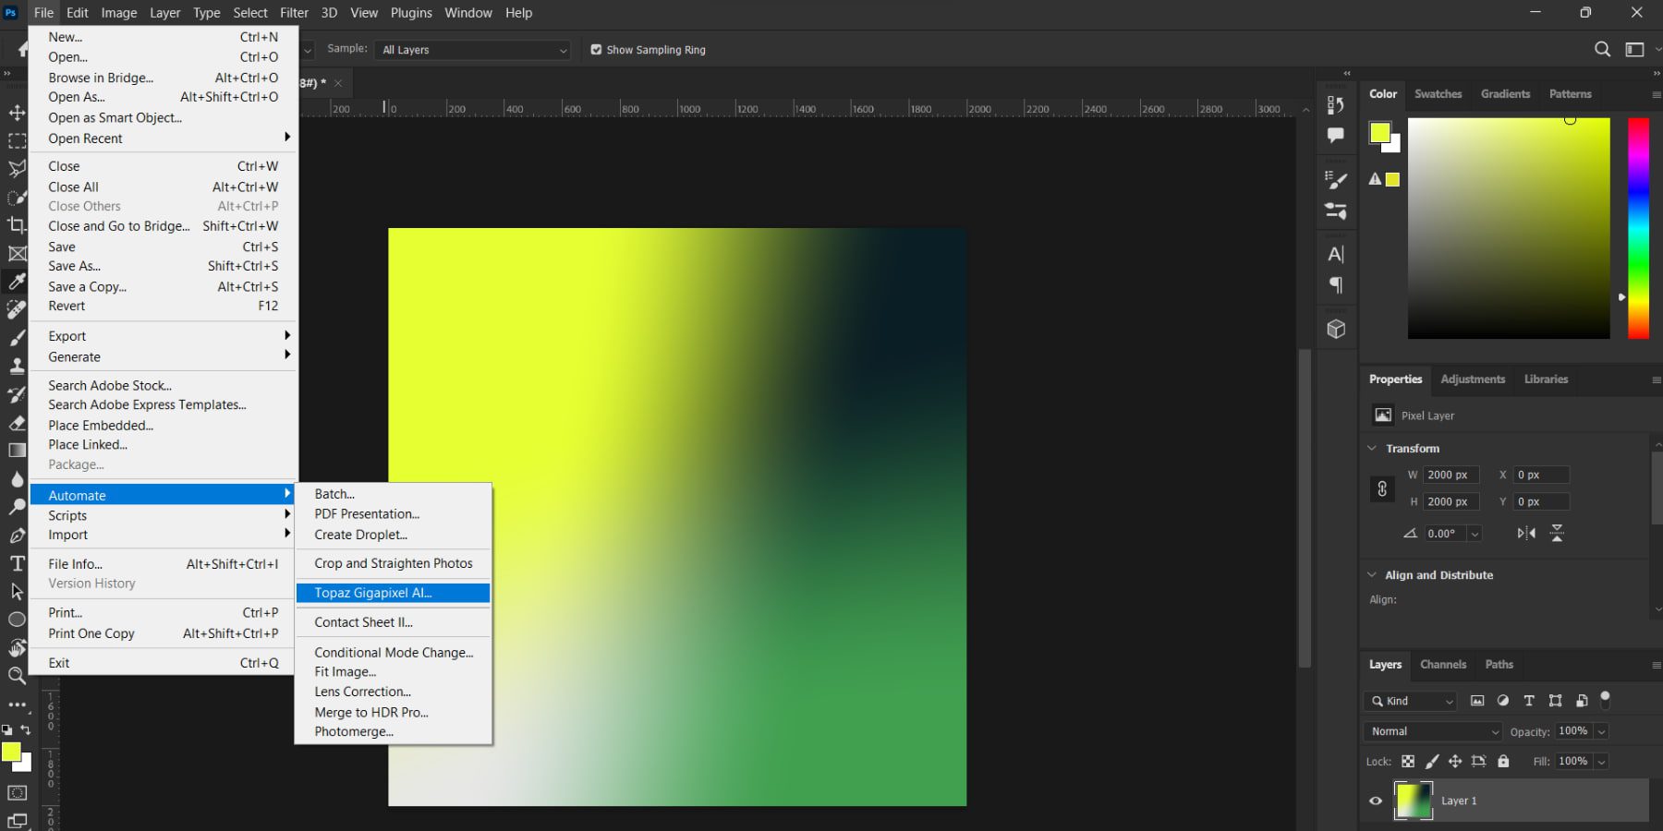Viewport: 1663px width, 831px height.
Task: Select the Eyedropper tool
Action: click(16, 282)
